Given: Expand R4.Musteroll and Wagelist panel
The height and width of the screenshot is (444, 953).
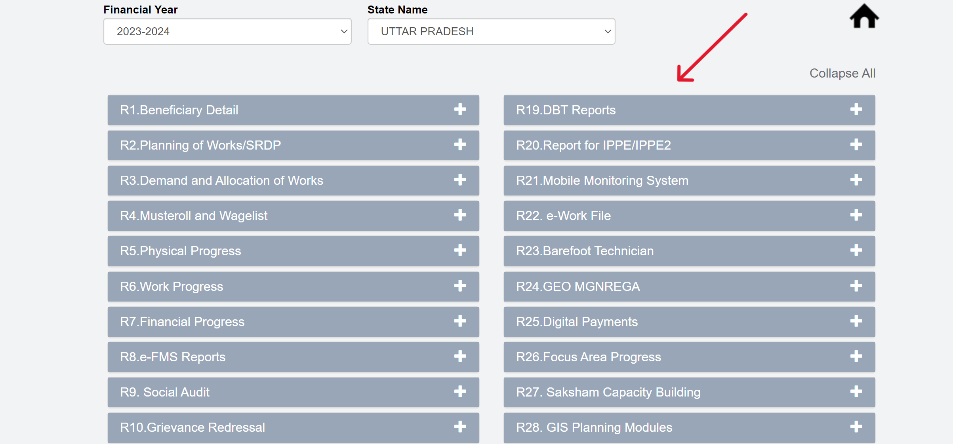Looking at the screenshot, I should (293, 216).
